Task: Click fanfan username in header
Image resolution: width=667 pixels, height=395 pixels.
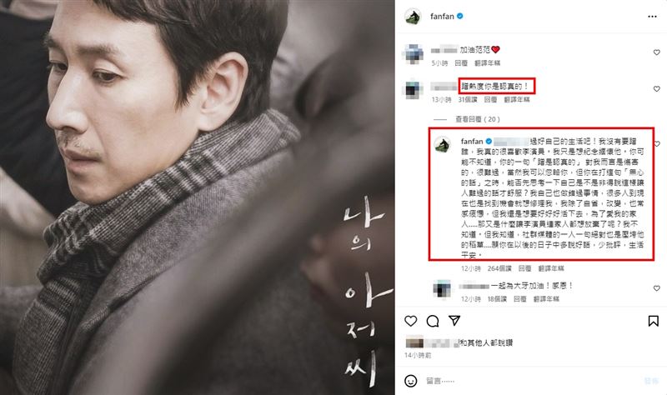Action: pos(442,17)
